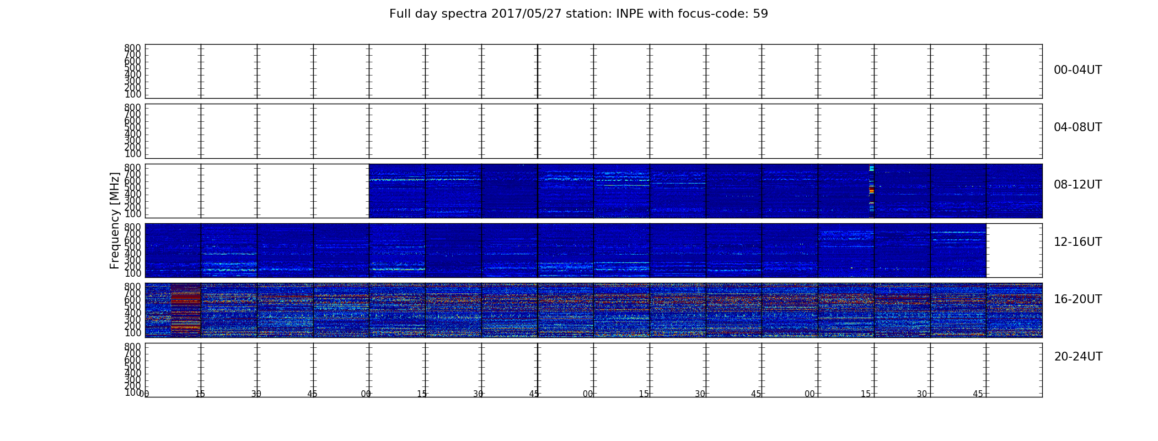Click the vertical spike in the 08-12UT spectrogram
The width and height of the screenshot is (1158, 441).
(x=871, y=191)
